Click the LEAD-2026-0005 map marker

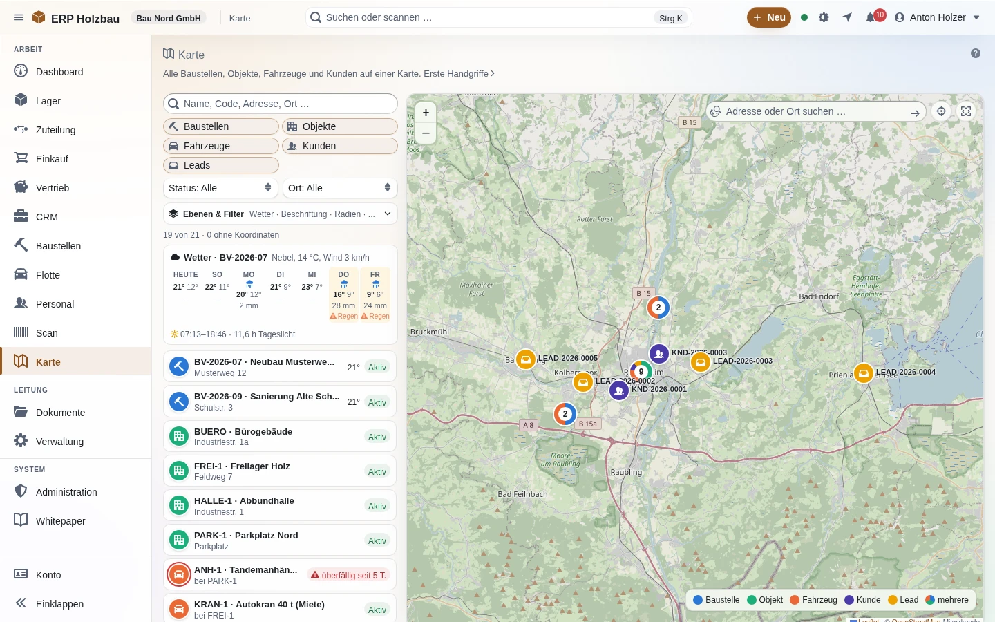coord(526,359)
